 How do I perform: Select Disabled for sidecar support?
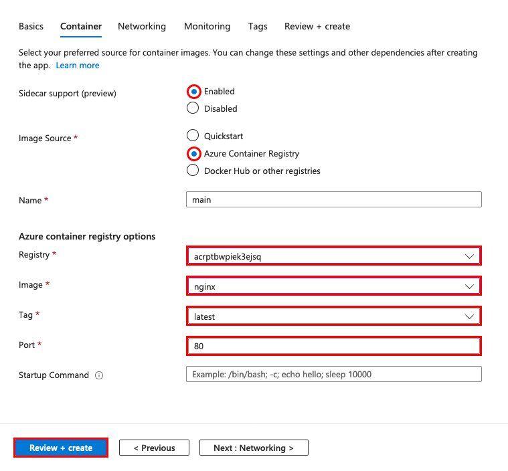(x=193, y=108)
